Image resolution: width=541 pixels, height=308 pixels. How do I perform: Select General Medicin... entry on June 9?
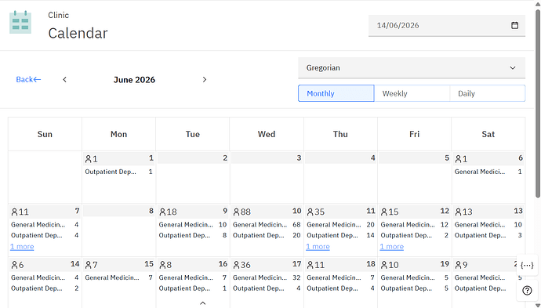click(x=193, y=224)
